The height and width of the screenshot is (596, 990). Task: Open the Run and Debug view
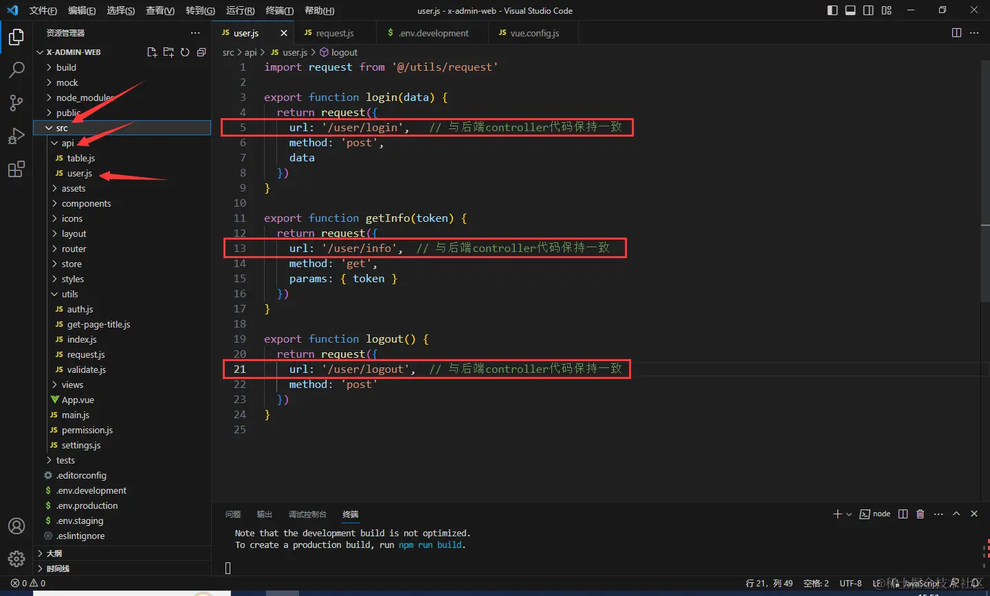[16, 136]
